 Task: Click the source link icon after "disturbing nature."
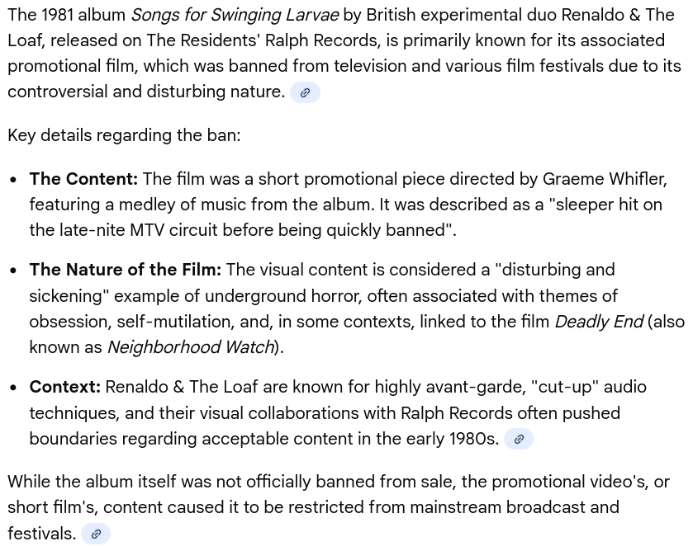pyautogui.click(x=305, y=92)
